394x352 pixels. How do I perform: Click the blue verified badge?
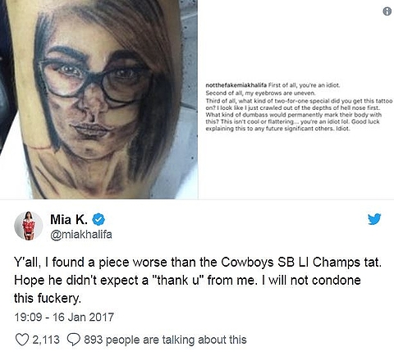click(x=98, y=220)
